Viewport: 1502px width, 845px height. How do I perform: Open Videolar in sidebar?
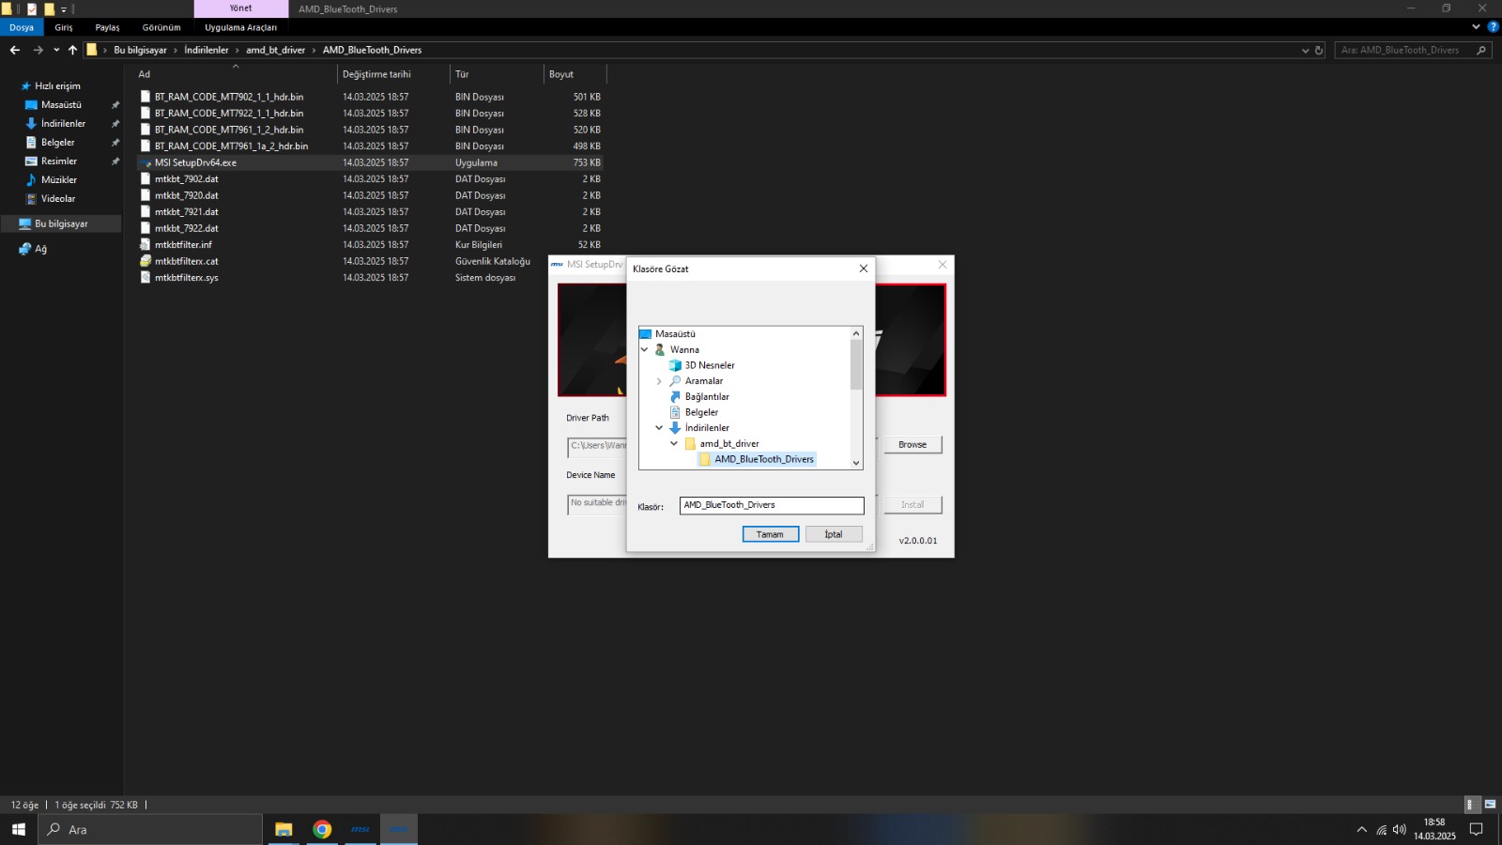tap(57, 198)
